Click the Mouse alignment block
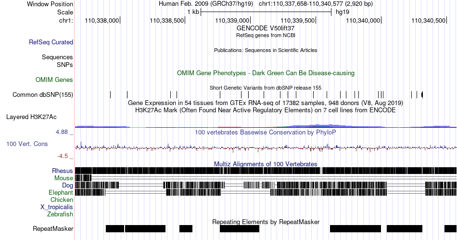 (x=83, y=178)
